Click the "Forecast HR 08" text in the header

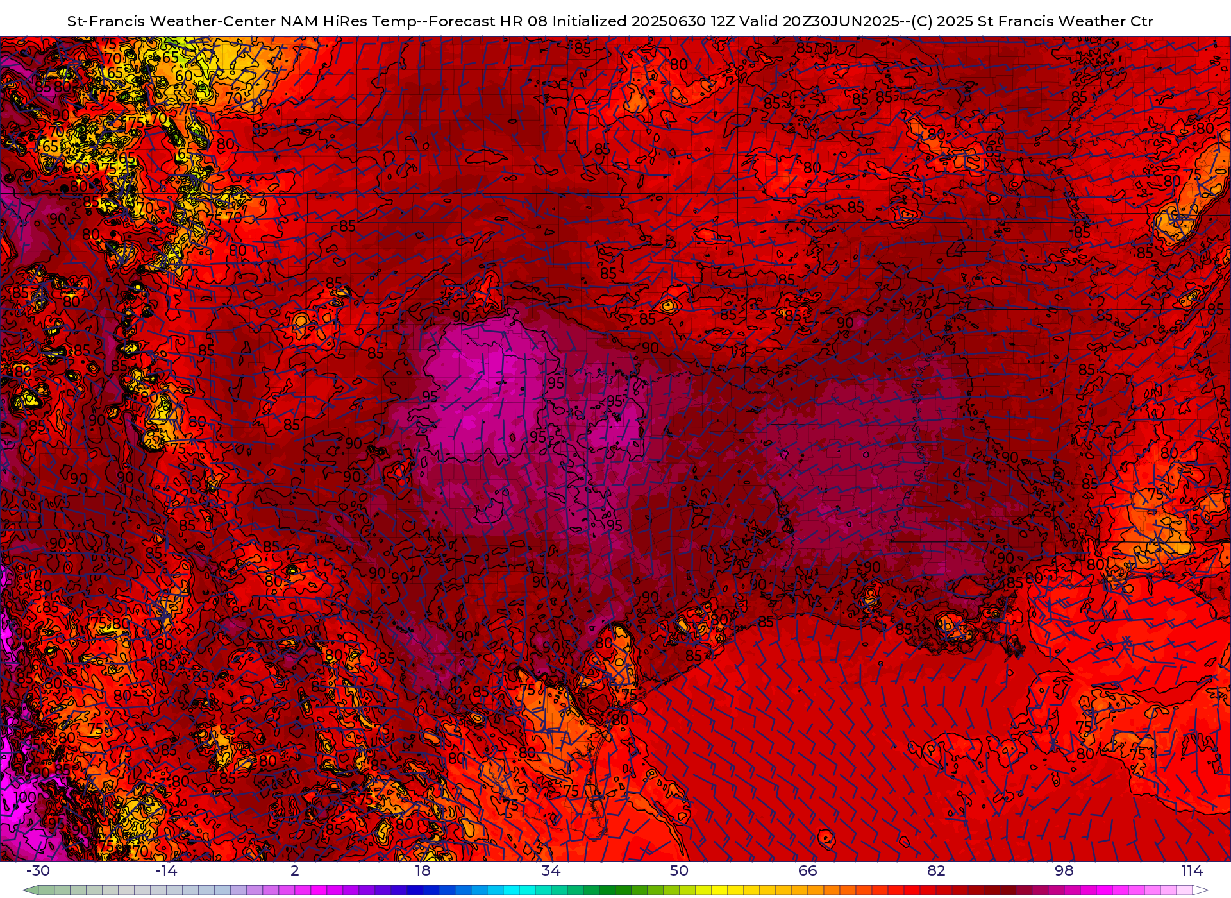pyautogui.click(x=489, y=21)
